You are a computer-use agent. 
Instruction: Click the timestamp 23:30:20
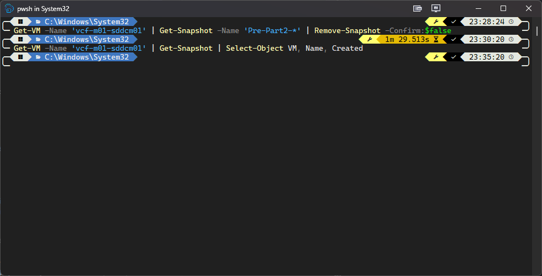click(x=487, y=39)
